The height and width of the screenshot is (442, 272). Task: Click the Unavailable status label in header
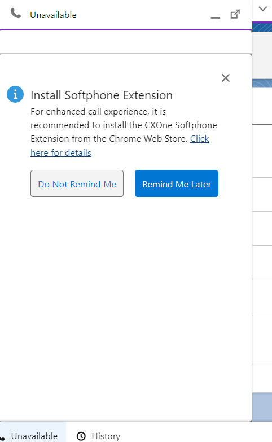[53, 15]
